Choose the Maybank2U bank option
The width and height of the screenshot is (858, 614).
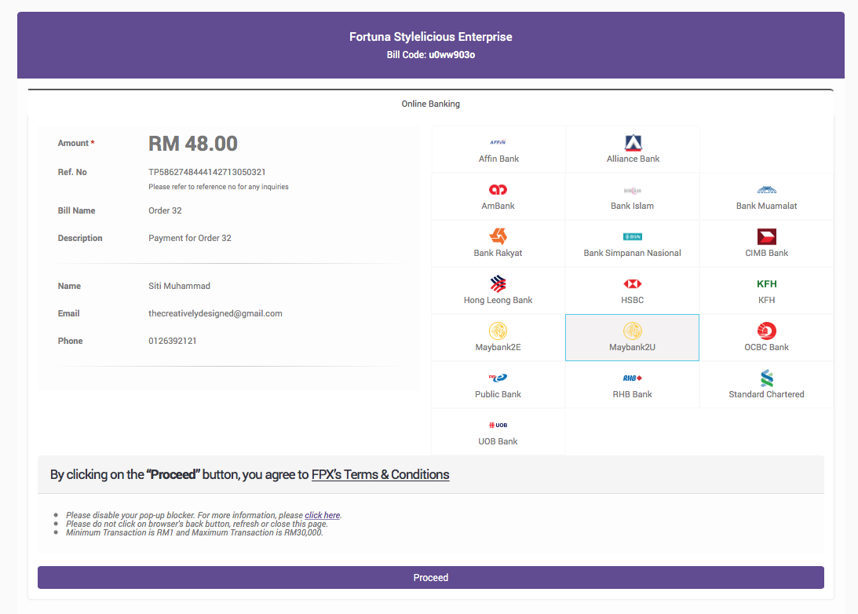[x=632, y=338]
